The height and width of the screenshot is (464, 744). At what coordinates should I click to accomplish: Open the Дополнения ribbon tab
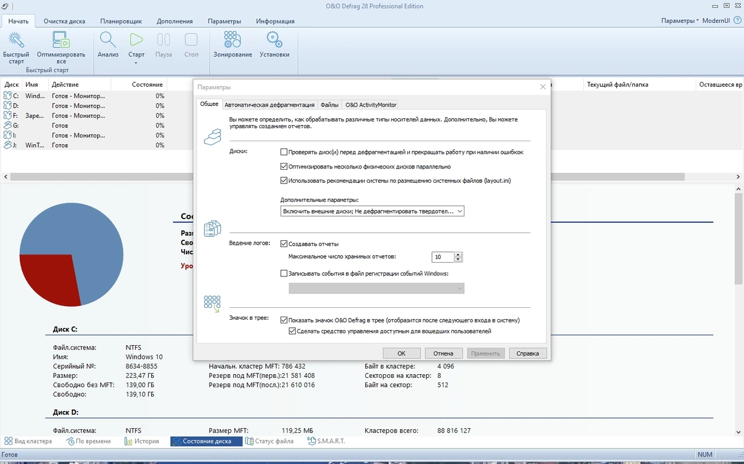175,21
